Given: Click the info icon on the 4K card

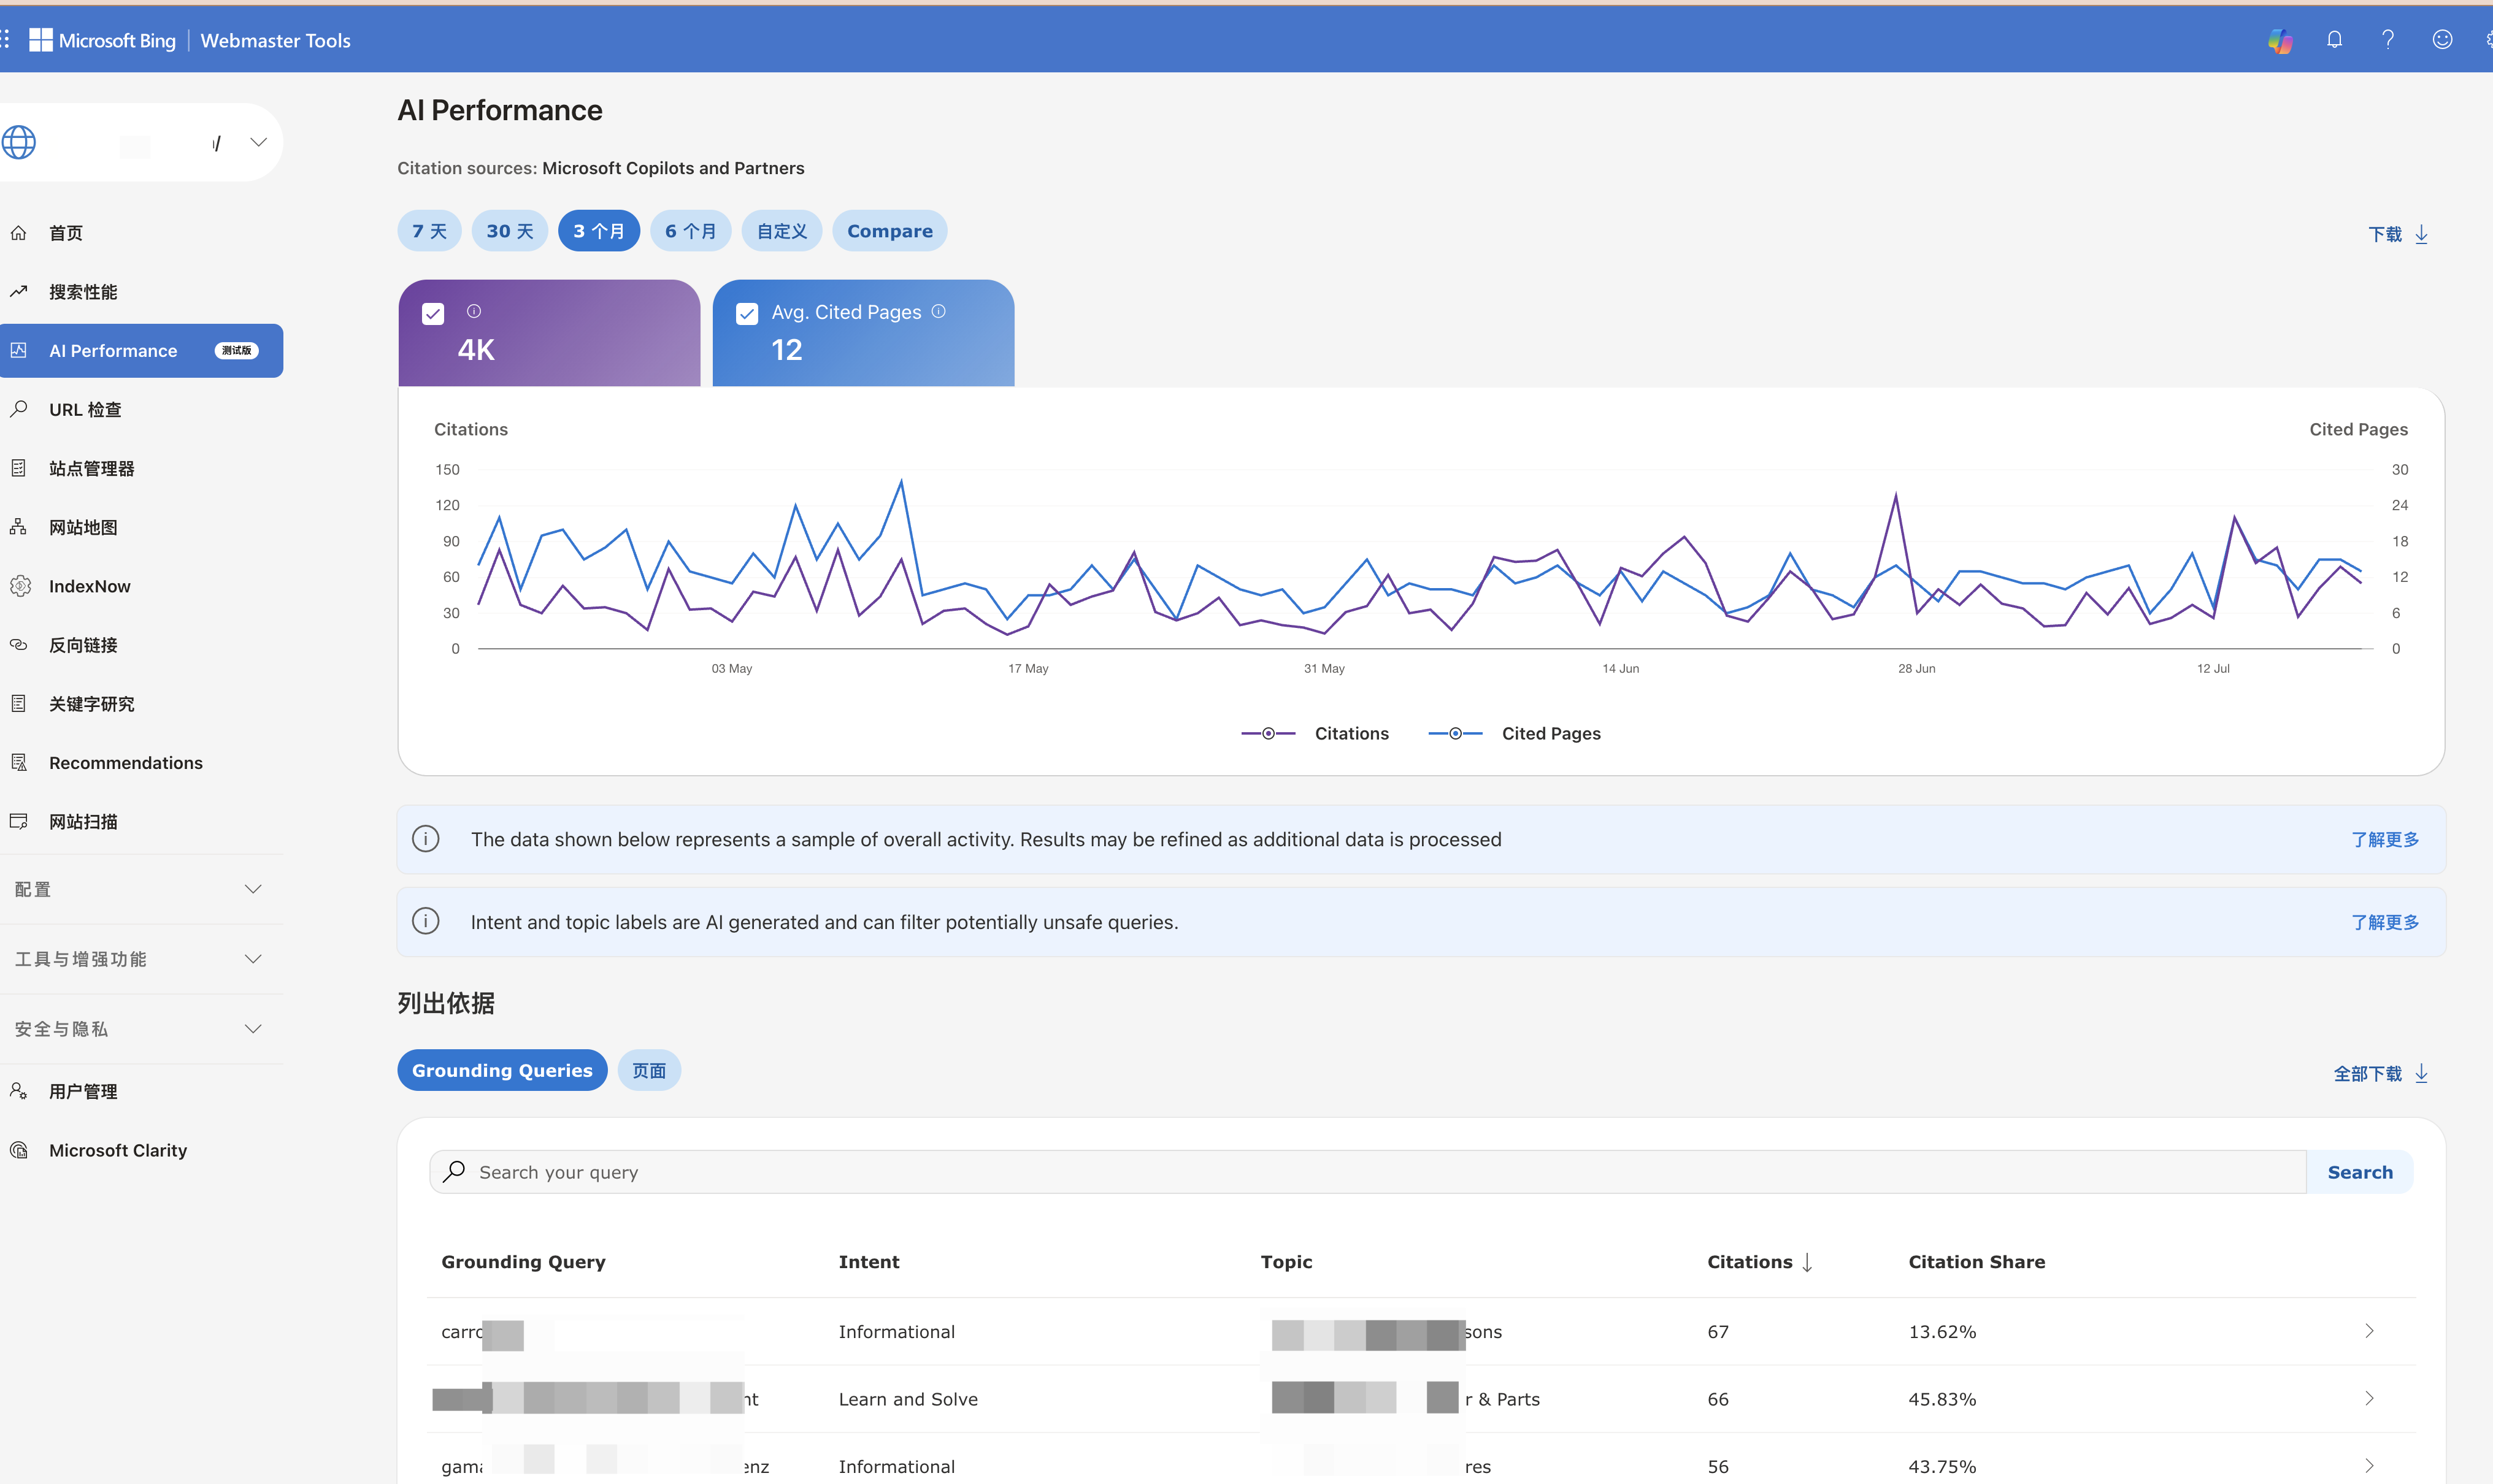Looking at the screenshot, I should [474, 311].
